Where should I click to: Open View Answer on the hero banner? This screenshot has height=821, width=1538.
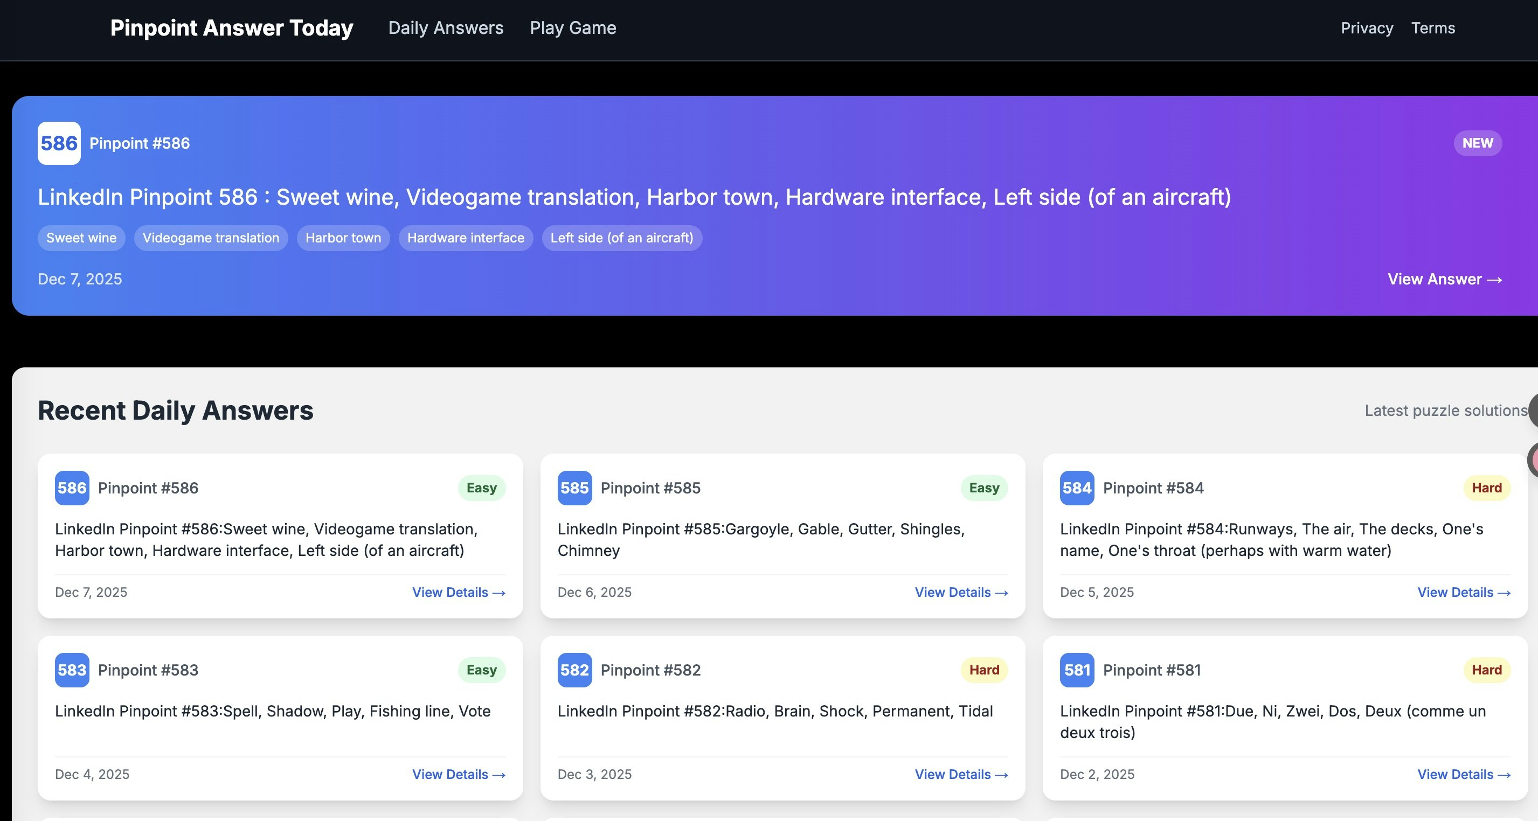(1444, 279)
